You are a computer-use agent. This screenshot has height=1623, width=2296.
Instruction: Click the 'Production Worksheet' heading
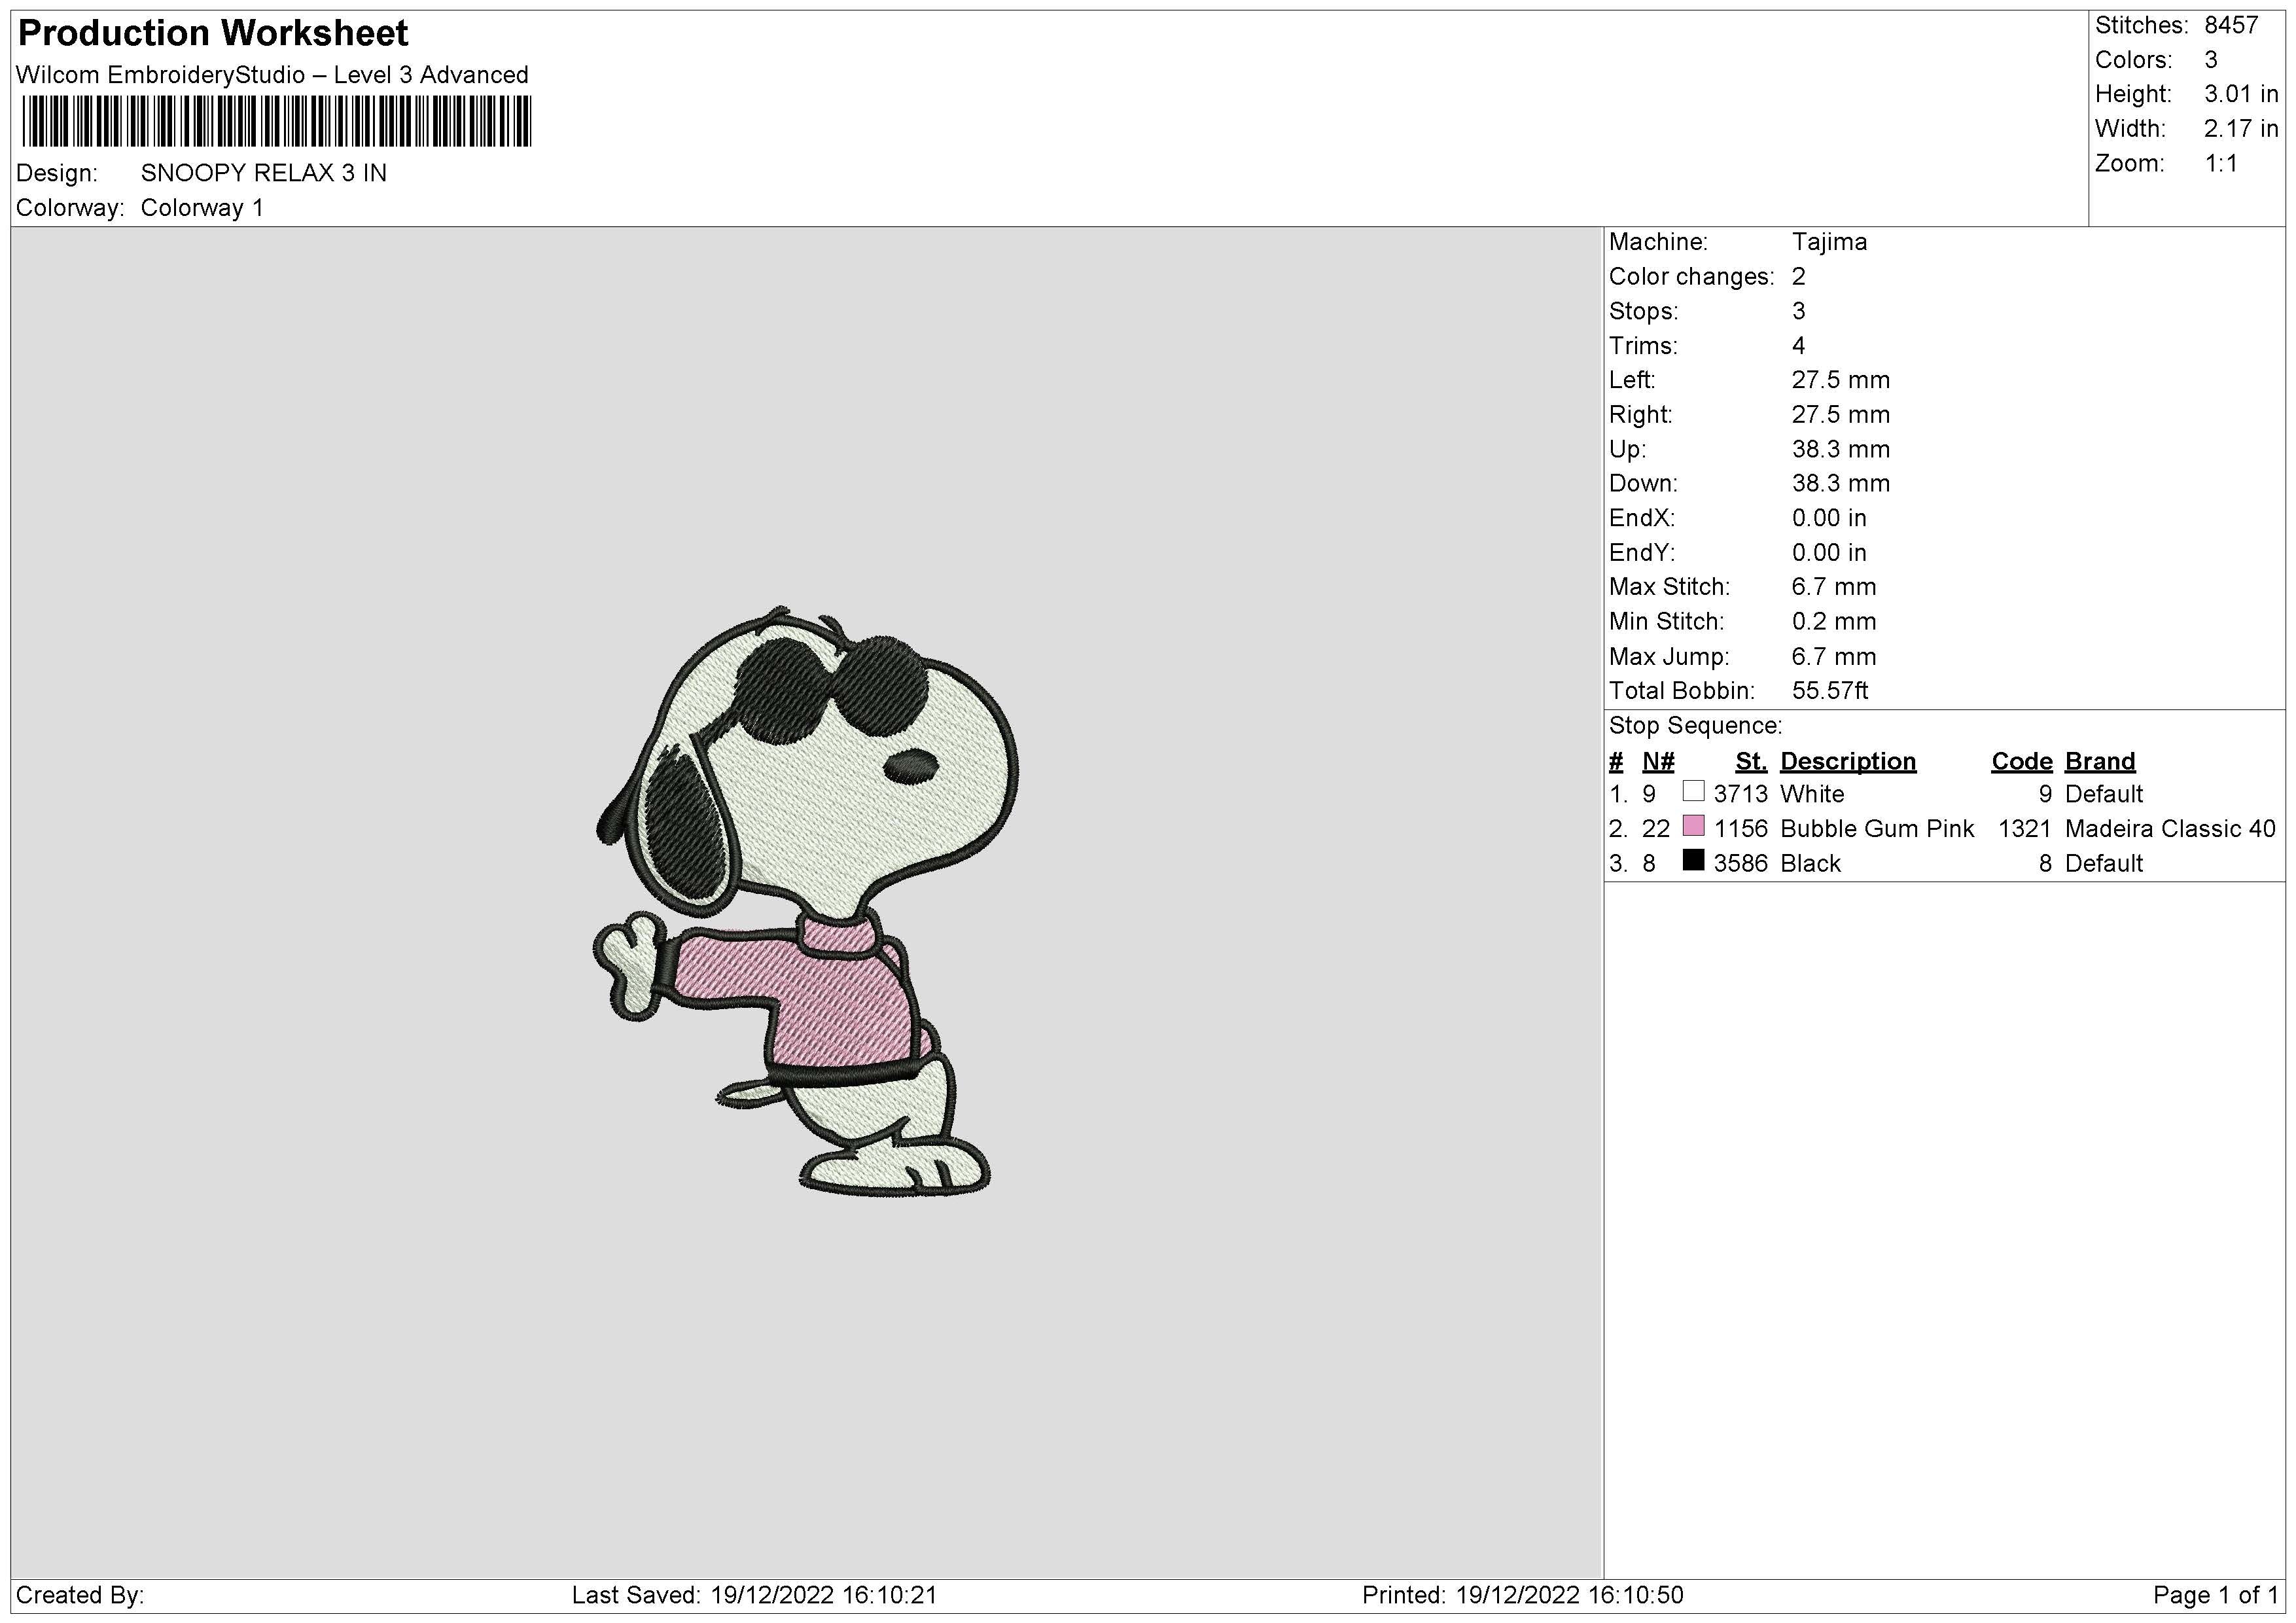click(x=213, y=33)
